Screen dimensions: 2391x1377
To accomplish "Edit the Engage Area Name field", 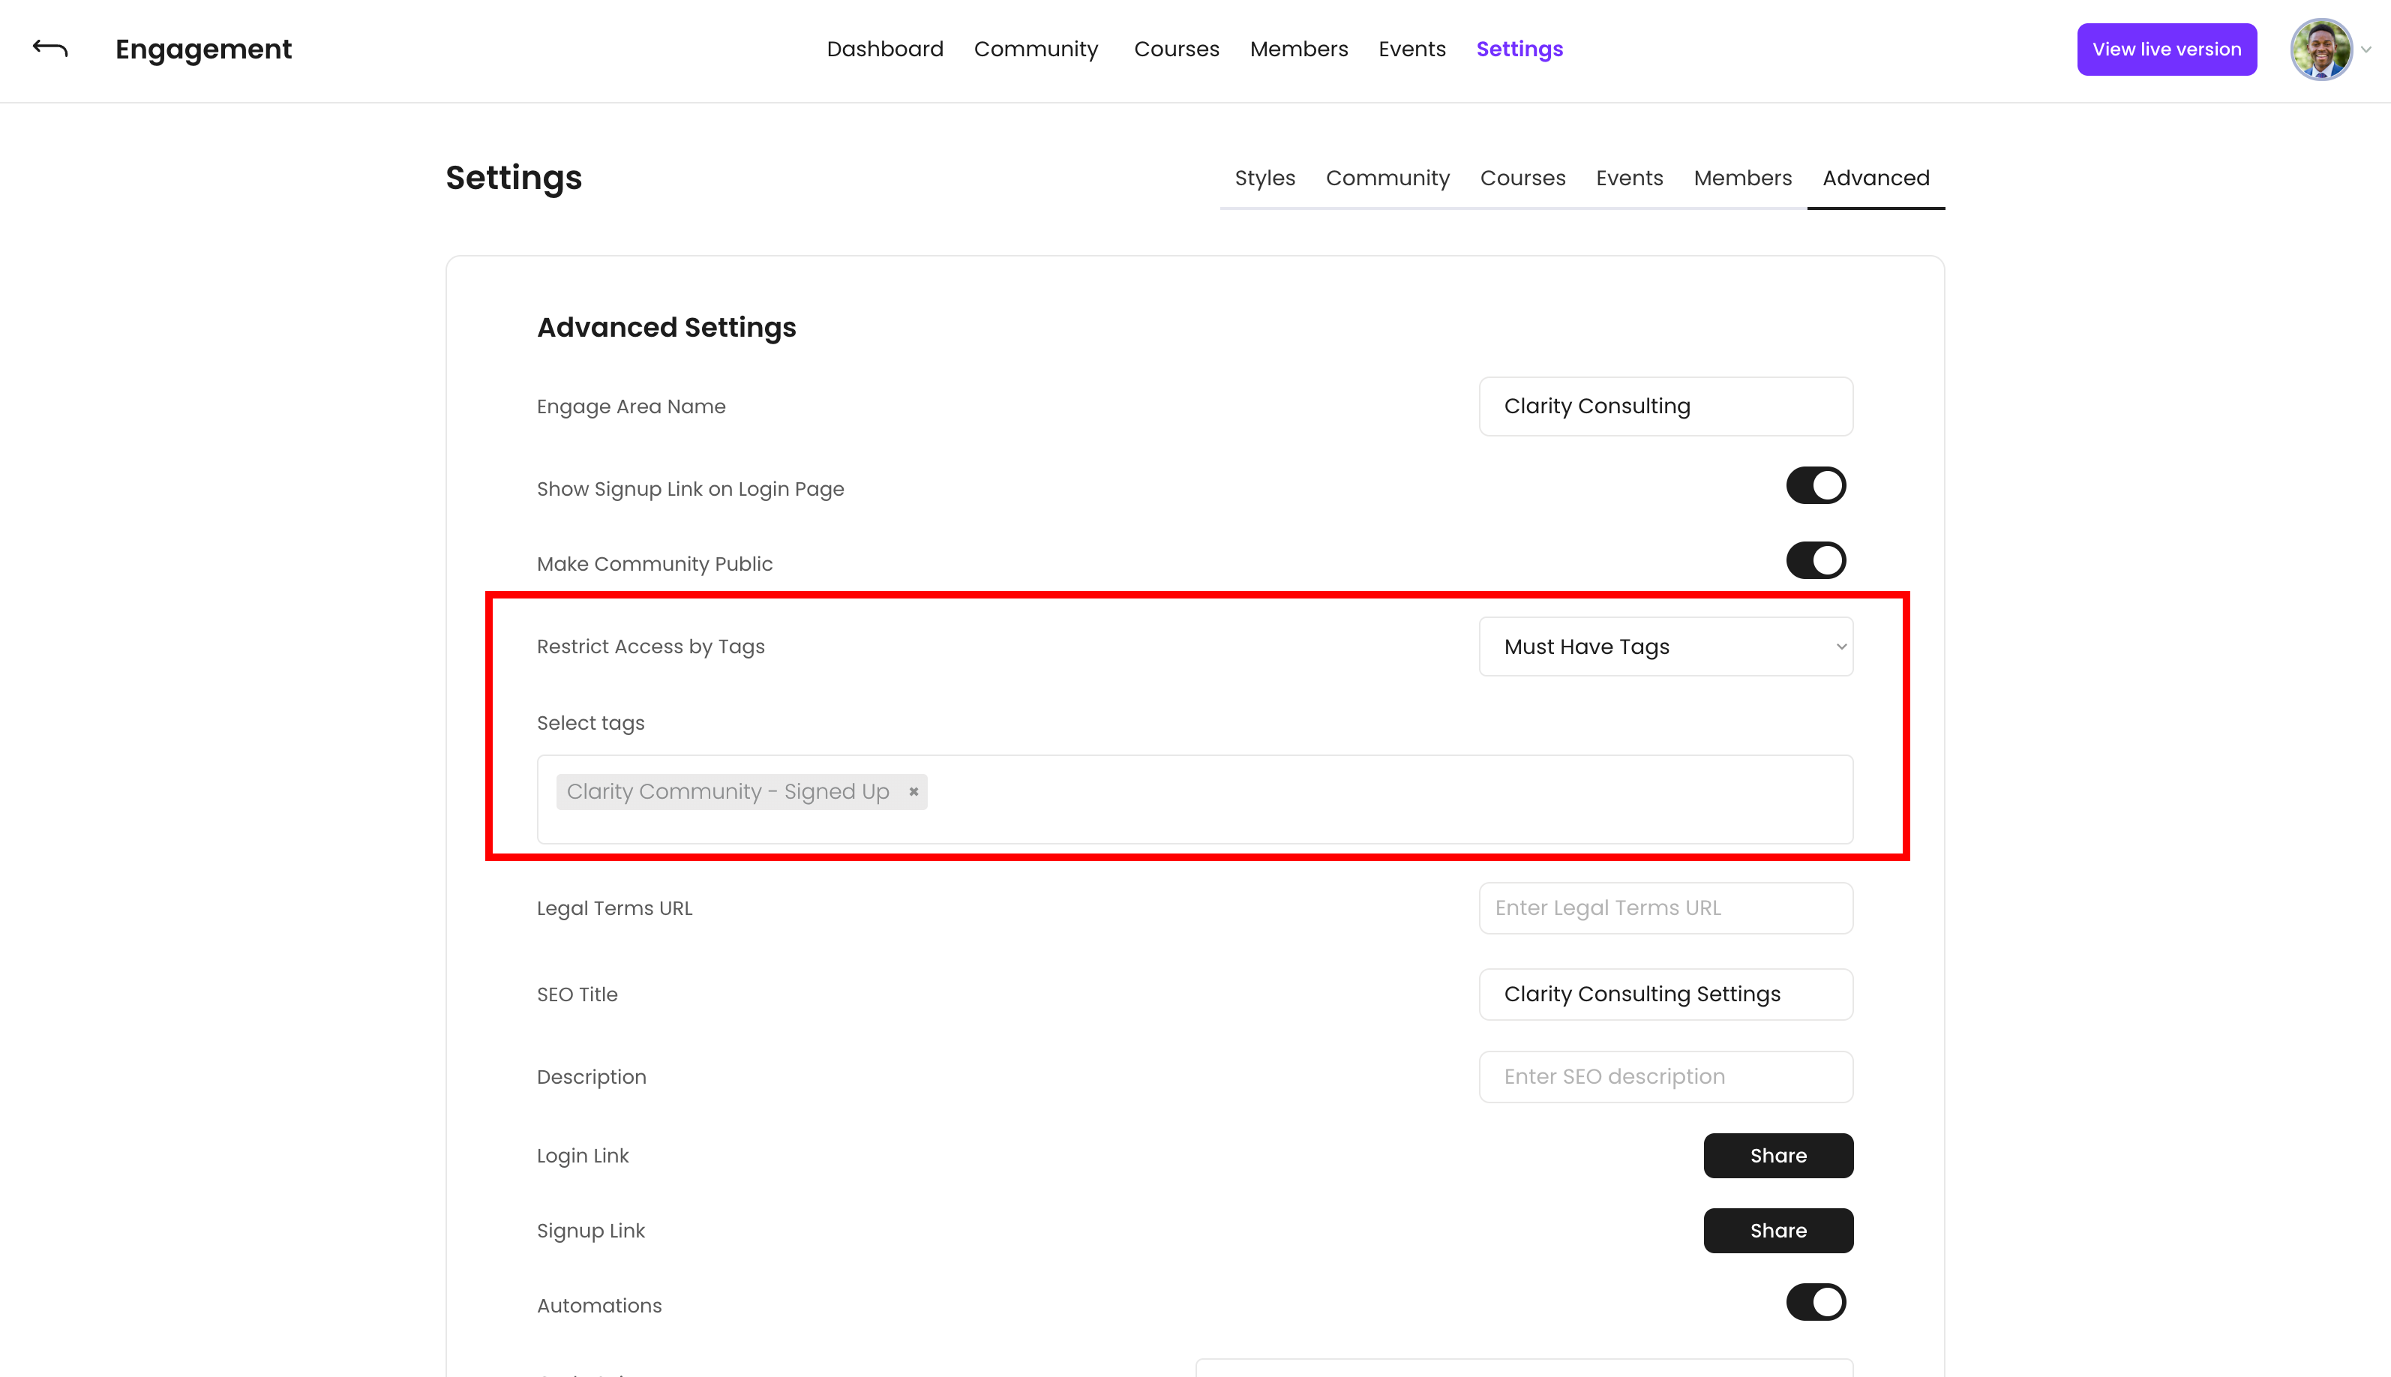I will 1665,406.
